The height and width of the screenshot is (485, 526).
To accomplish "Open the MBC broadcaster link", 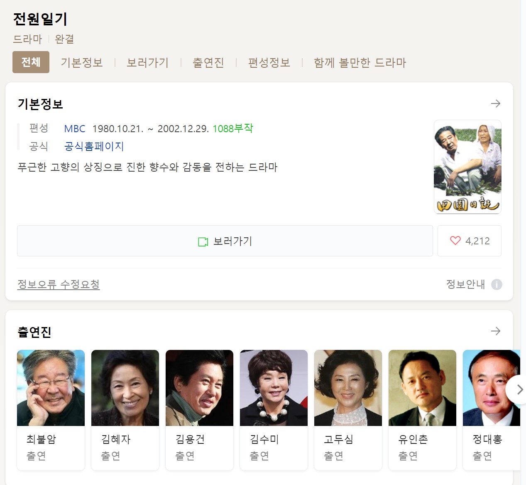I will 75,128.
